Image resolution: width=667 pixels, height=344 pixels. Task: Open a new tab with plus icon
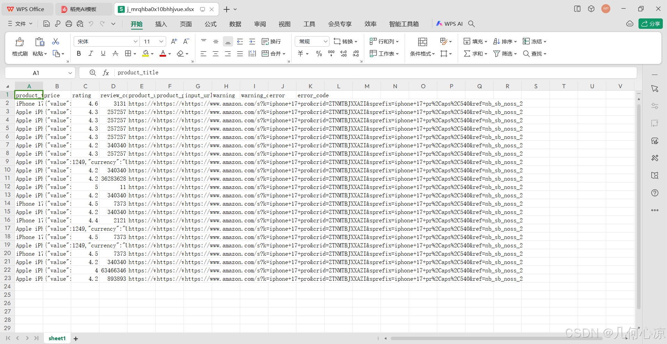(227, 9)
